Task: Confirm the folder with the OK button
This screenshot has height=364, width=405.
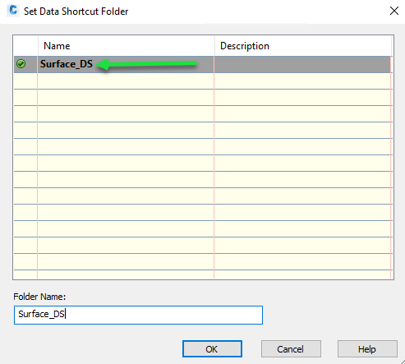Action: (212, 349)
